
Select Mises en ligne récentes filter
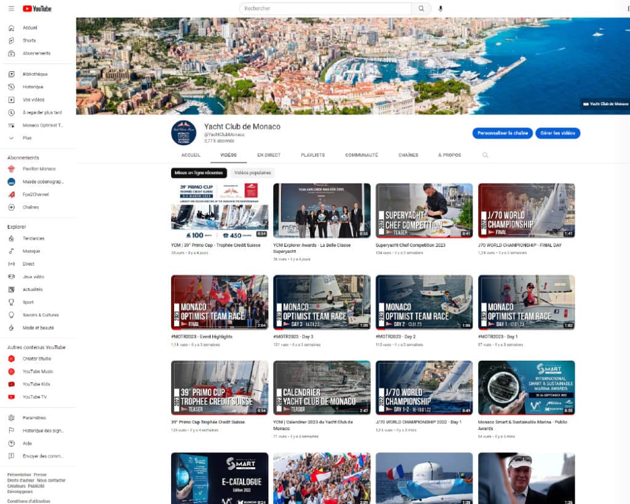(x=199, y=173)
